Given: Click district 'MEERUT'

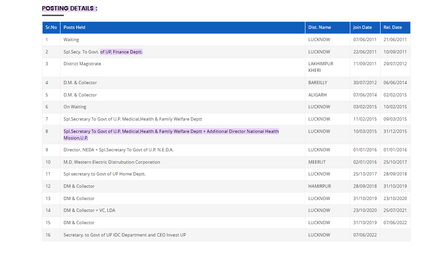Looking at the screenshot, I should coord(317,162).
